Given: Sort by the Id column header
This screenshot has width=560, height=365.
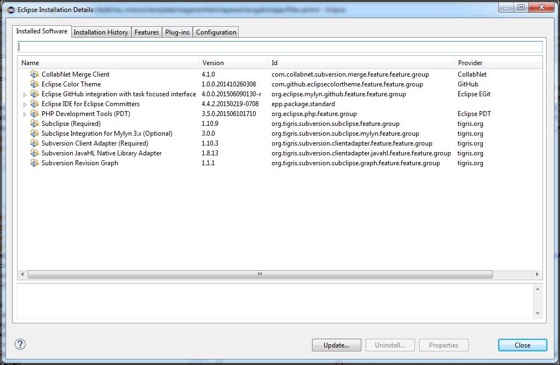Looking at the screenshot, I should (x=361, y=63).
